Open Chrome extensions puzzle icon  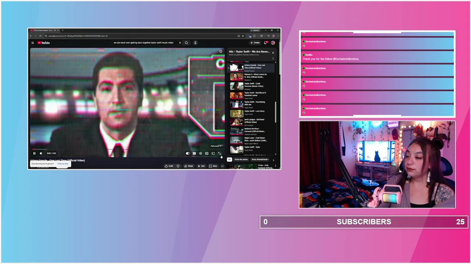tap(254, 36)
